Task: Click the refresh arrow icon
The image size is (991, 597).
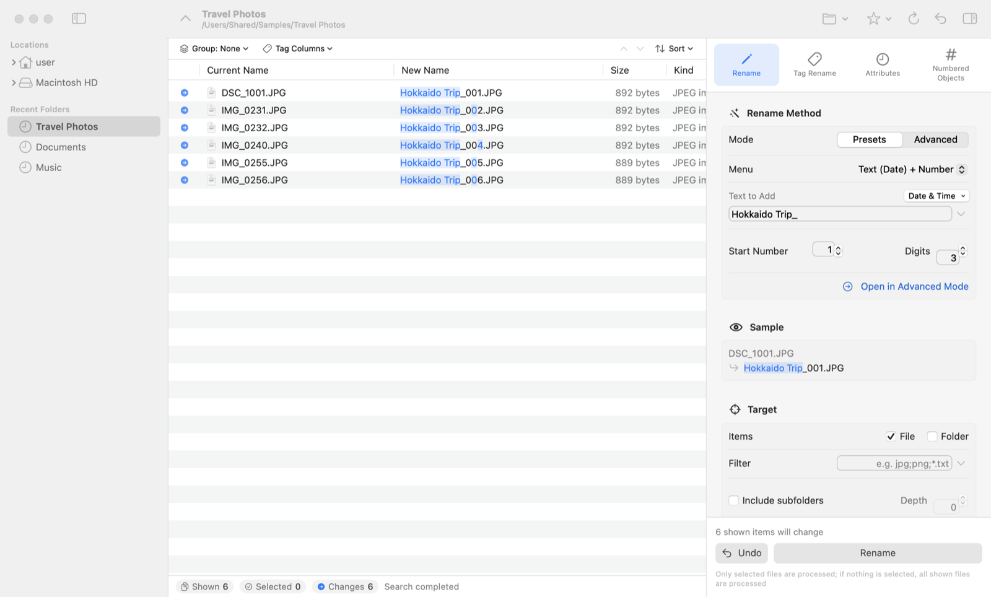Action: pos(913,19)
